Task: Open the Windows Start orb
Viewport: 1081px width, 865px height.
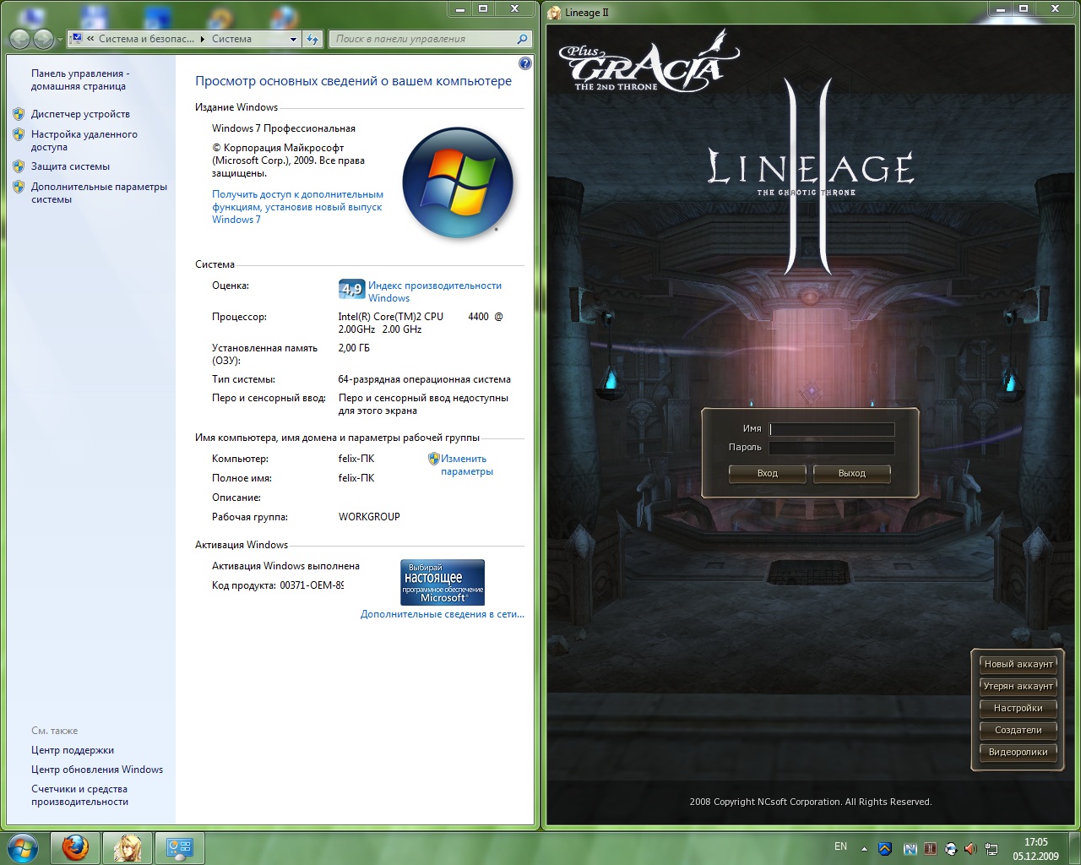Action: [x=23, y=847]
